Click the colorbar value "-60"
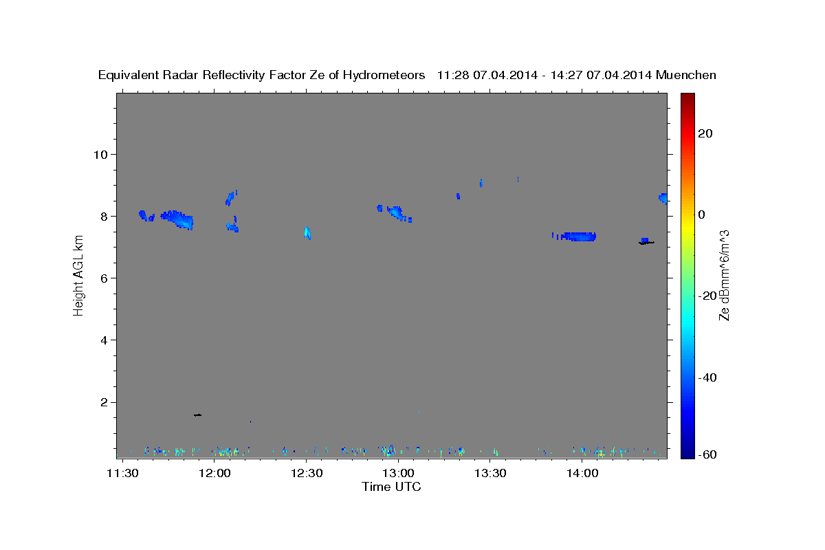This screenshot has width=825, height=550. (x=707, y=454)
